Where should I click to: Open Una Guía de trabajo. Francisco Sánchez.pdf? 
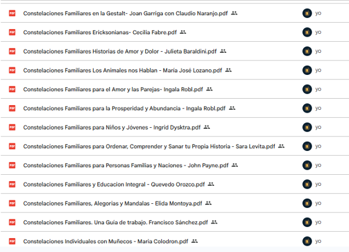point(116,222)
